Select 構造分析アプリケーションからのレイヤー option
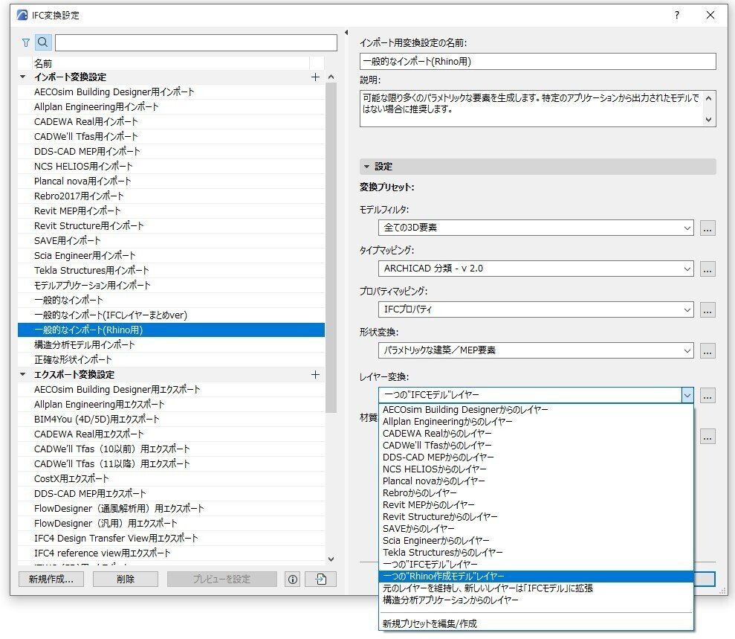This screenshot has height=639, width=735. point(536,600)
